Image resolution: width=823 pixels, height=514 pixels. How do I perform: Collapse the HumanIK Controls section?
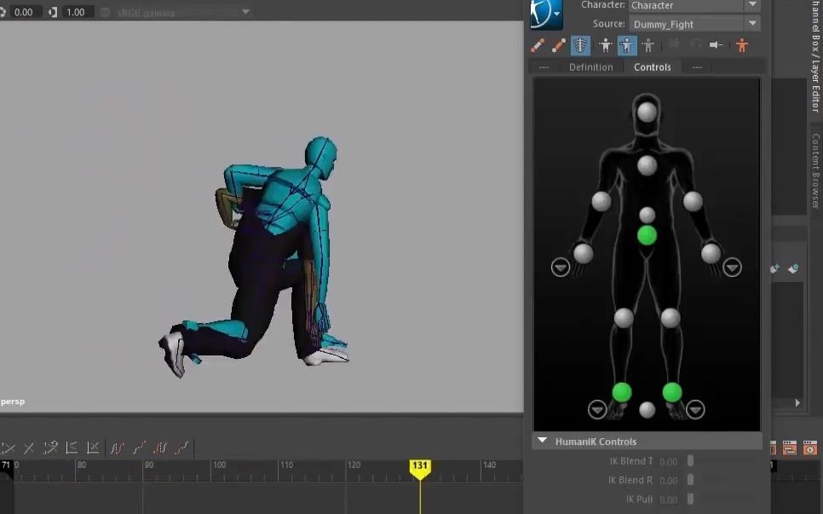pyautogui.click(x=543, y=441)
